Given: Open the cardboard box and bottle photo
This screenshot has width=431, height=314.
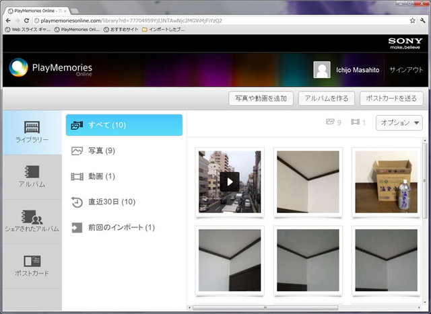Looking at the screenshot, I should pos(387,181).
